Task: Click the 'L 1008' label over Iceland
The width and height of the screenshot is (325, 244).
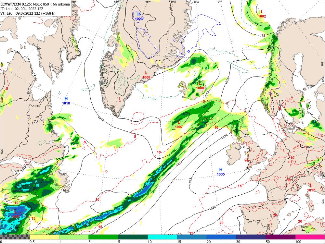Action: pos(200,85)
